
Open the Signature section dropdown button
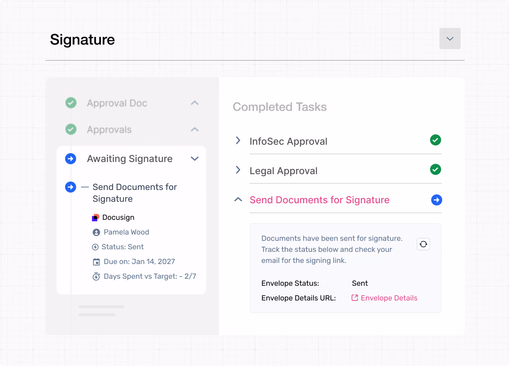tap(450, 39)
